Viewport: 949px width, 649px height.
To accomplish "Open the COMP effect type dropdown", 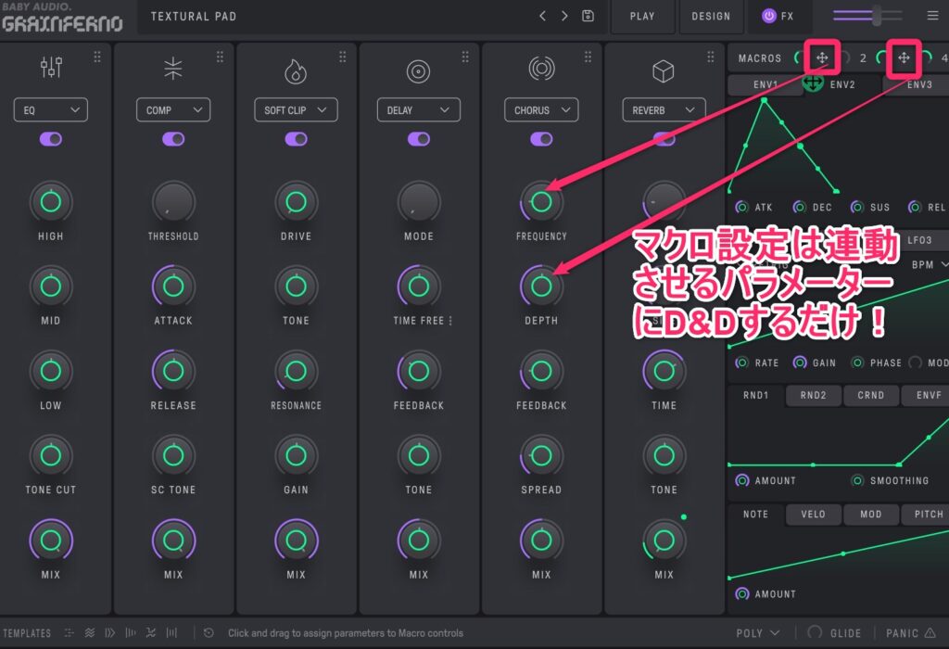I will [x=173, y=109].
